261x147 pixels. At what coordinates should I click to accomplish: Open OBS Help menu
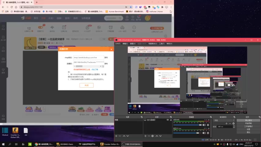pyautogui.click(x=169, y=44)
